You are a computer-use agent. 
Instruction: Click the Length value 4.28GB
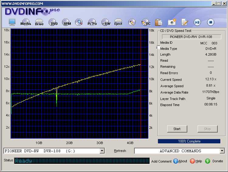(x=211, y=54)
